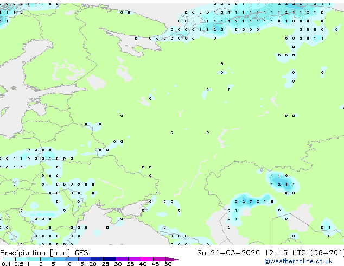Click the 40–45 mm magenta legend swatch
This screenshot has height=266, width=344.
(x=147, y=259)
